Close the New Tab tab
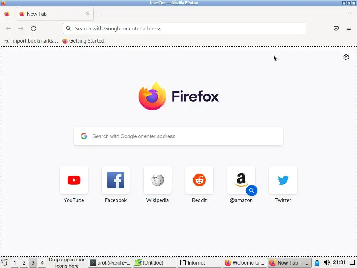 click(x=88, y=14)
